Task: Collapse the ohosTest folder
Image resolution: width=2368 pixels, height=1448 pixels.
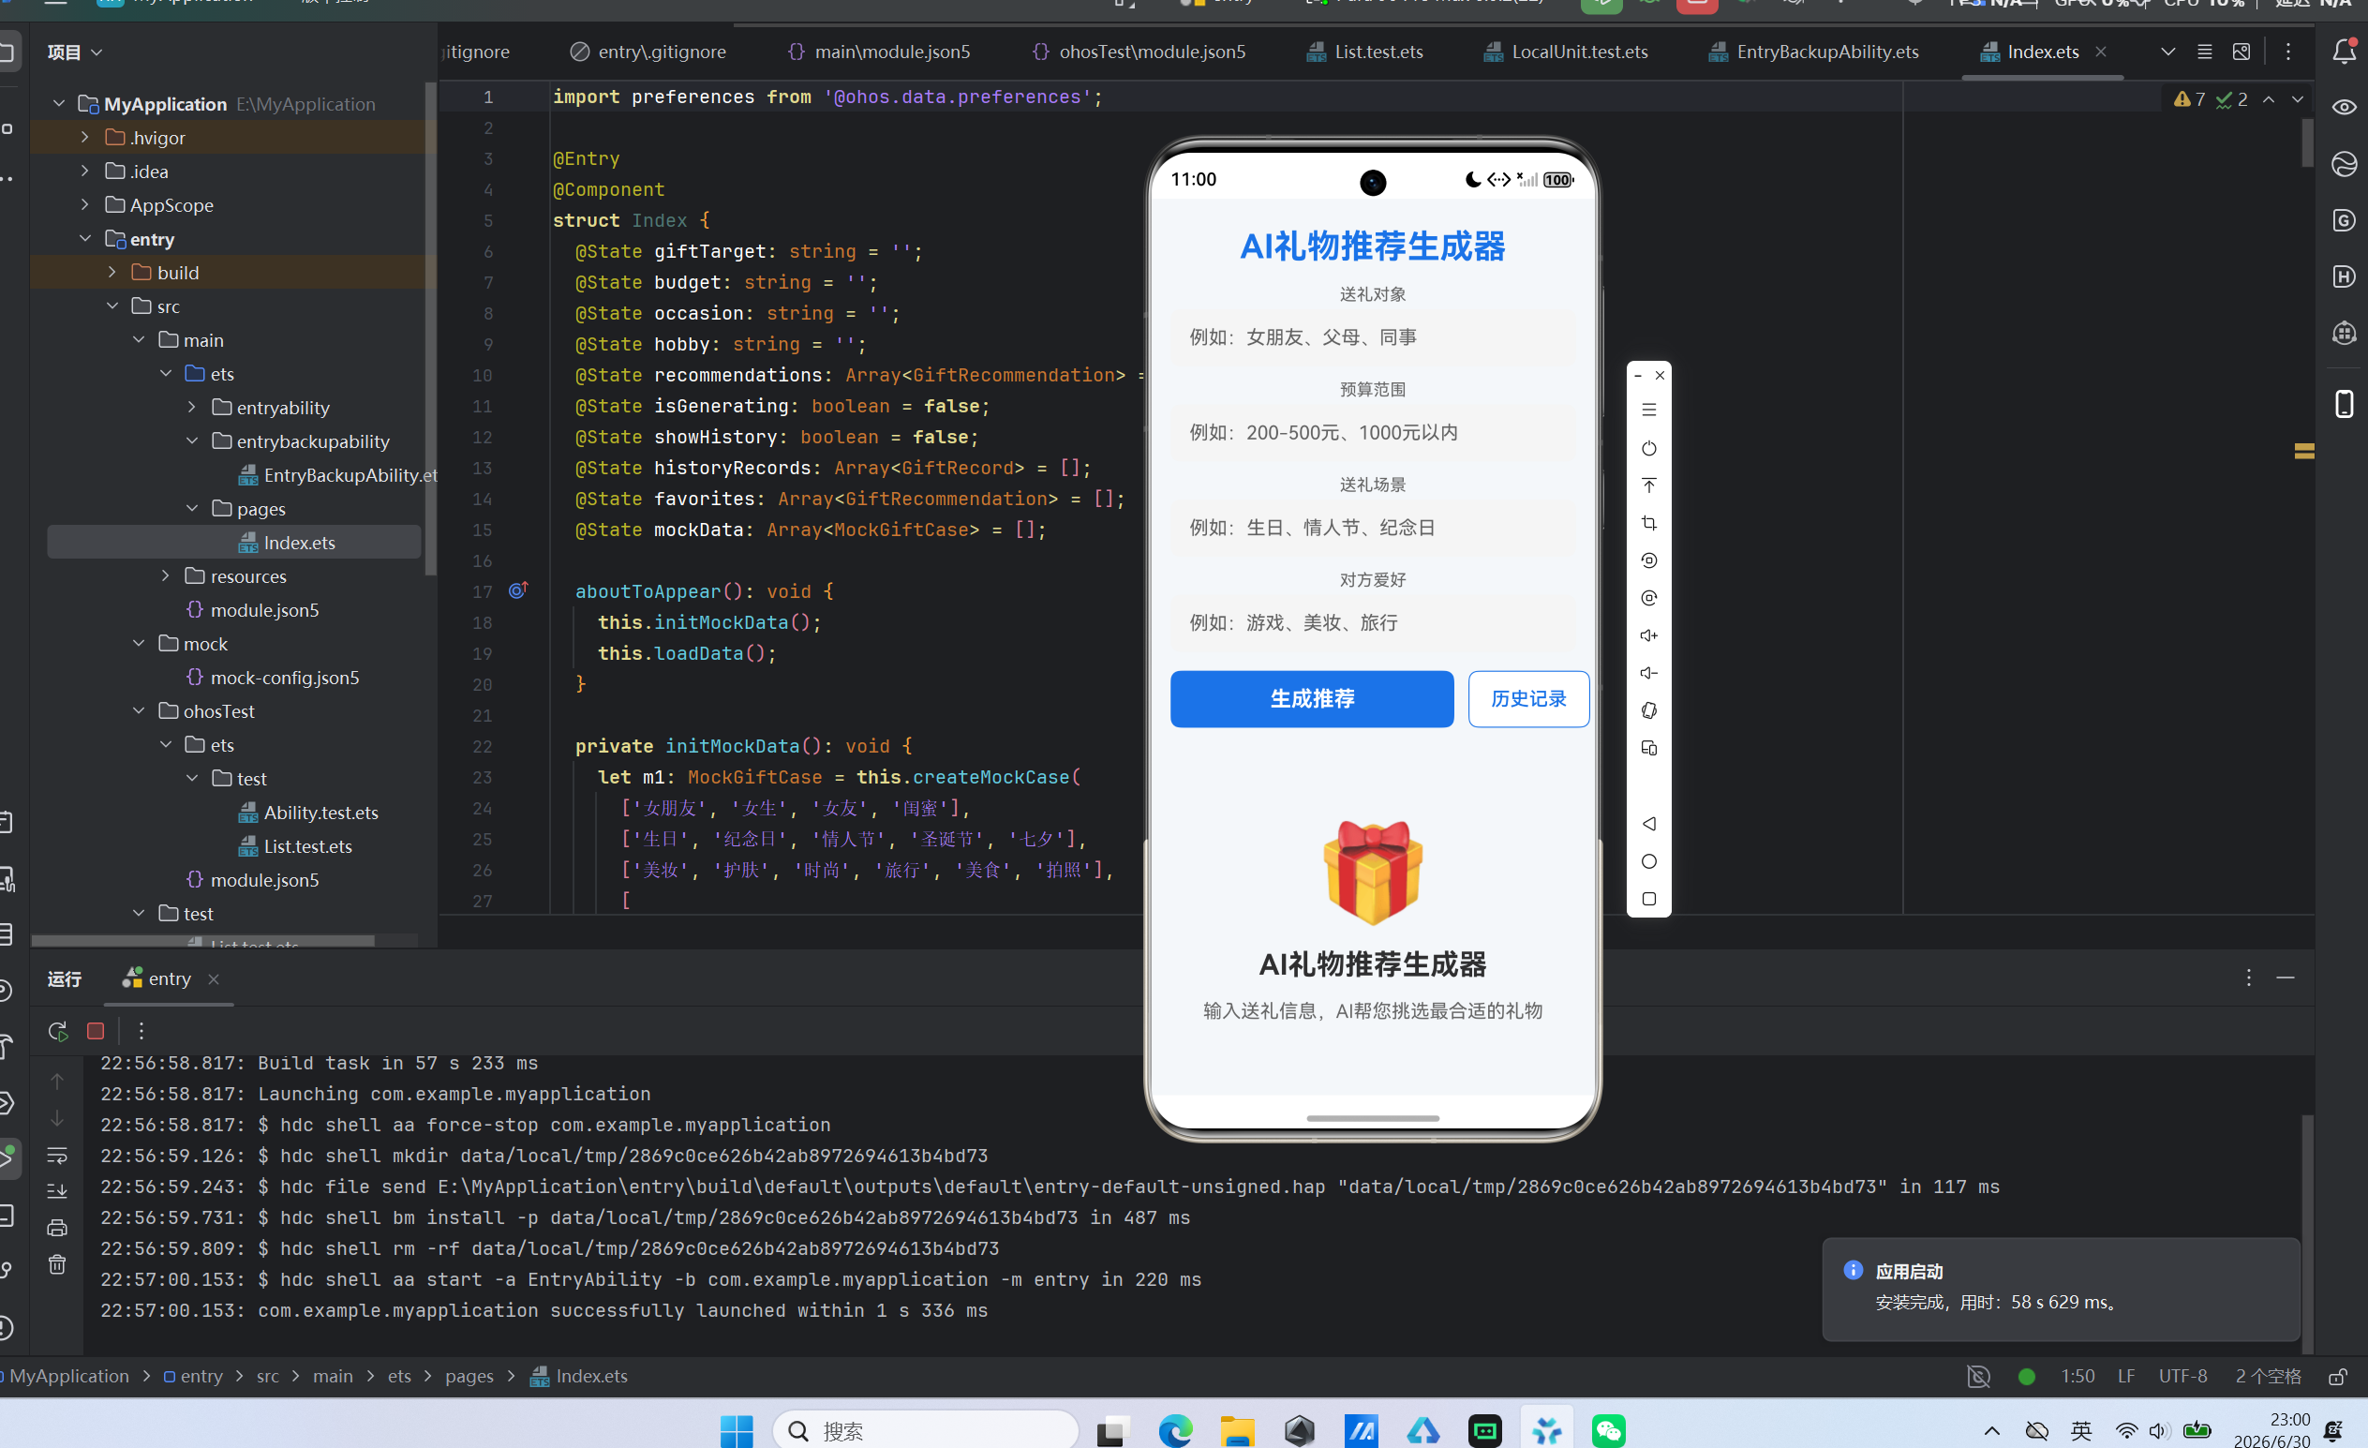Action: [x=140, y=710]
